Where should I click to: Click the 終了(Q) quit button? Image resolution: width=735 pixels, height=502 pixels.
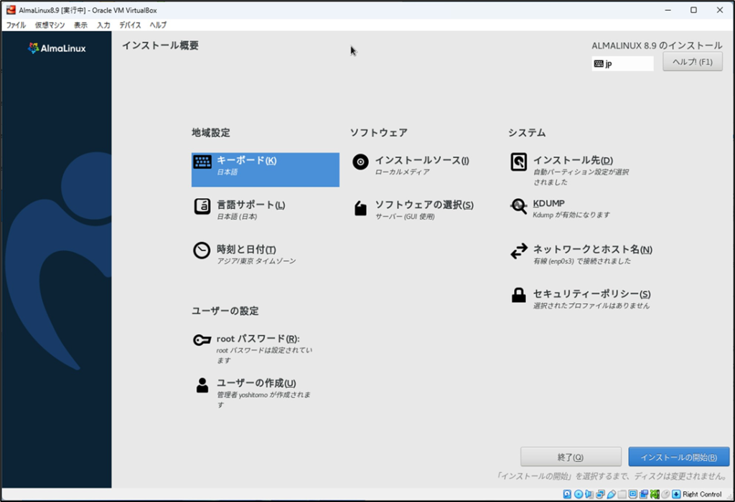pyautogui.click(x=571, y=457)
